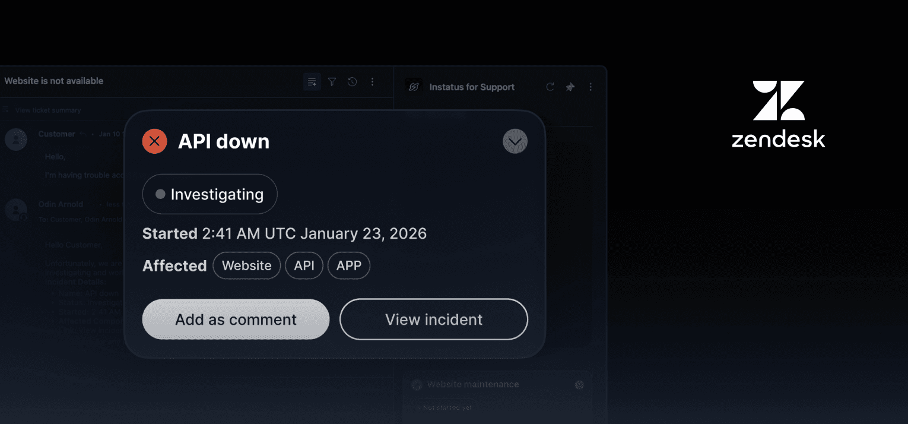This screenshot has height=424, width=908.
Task: Click the Investigating status badge
Action: point(209,194)
